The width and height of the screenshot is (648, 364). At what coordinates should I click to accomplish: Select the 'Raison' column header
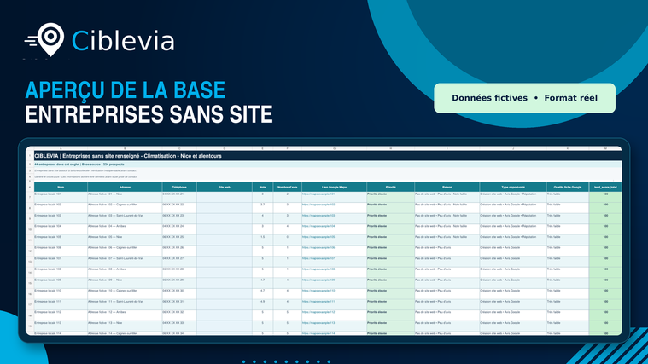tap(447, 188)
